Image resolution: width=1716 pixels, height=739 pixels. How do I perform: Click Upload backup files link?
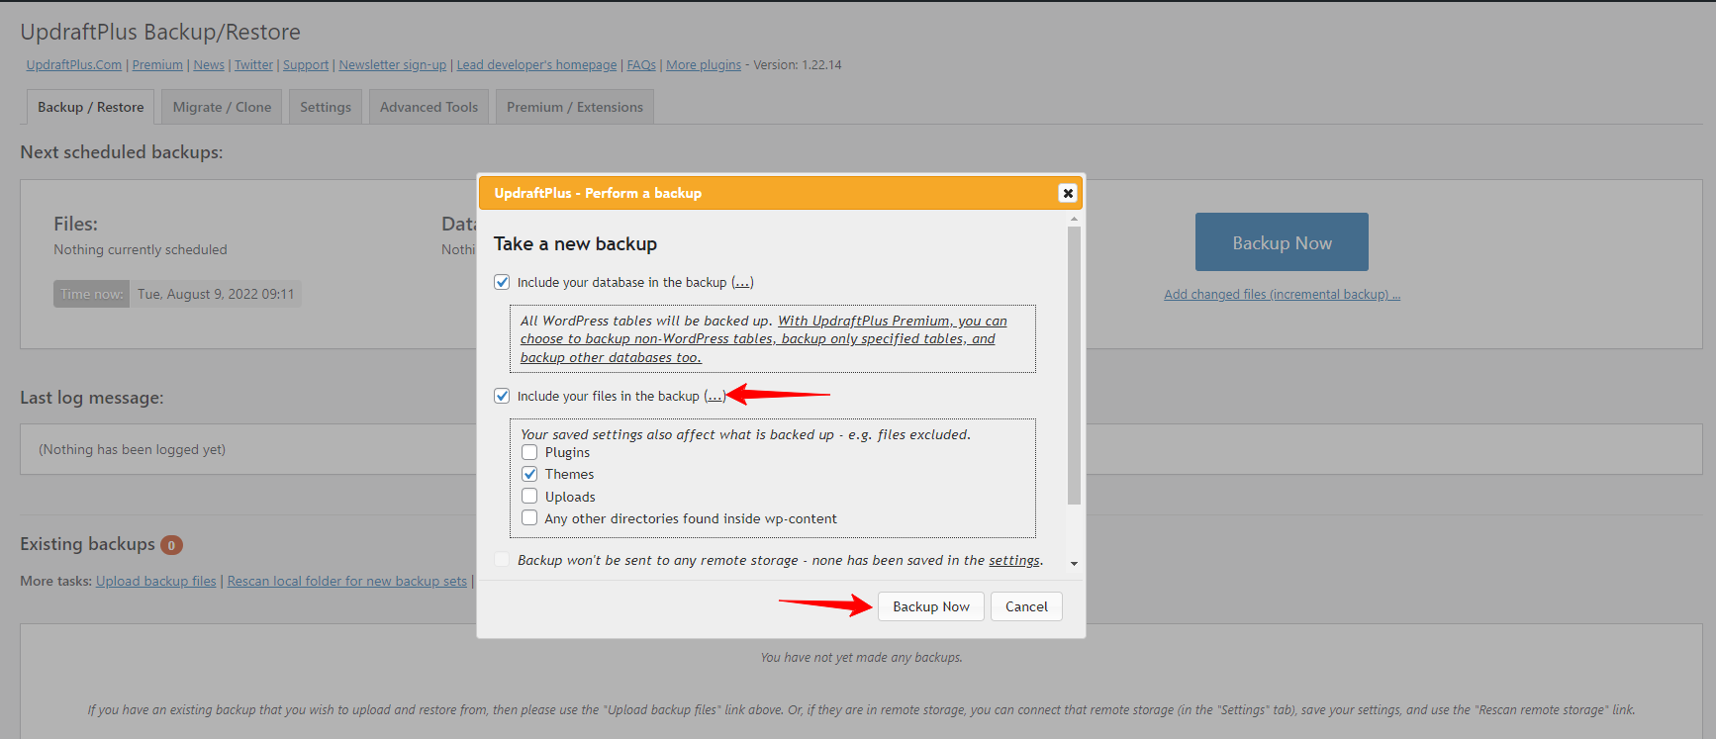155,582
